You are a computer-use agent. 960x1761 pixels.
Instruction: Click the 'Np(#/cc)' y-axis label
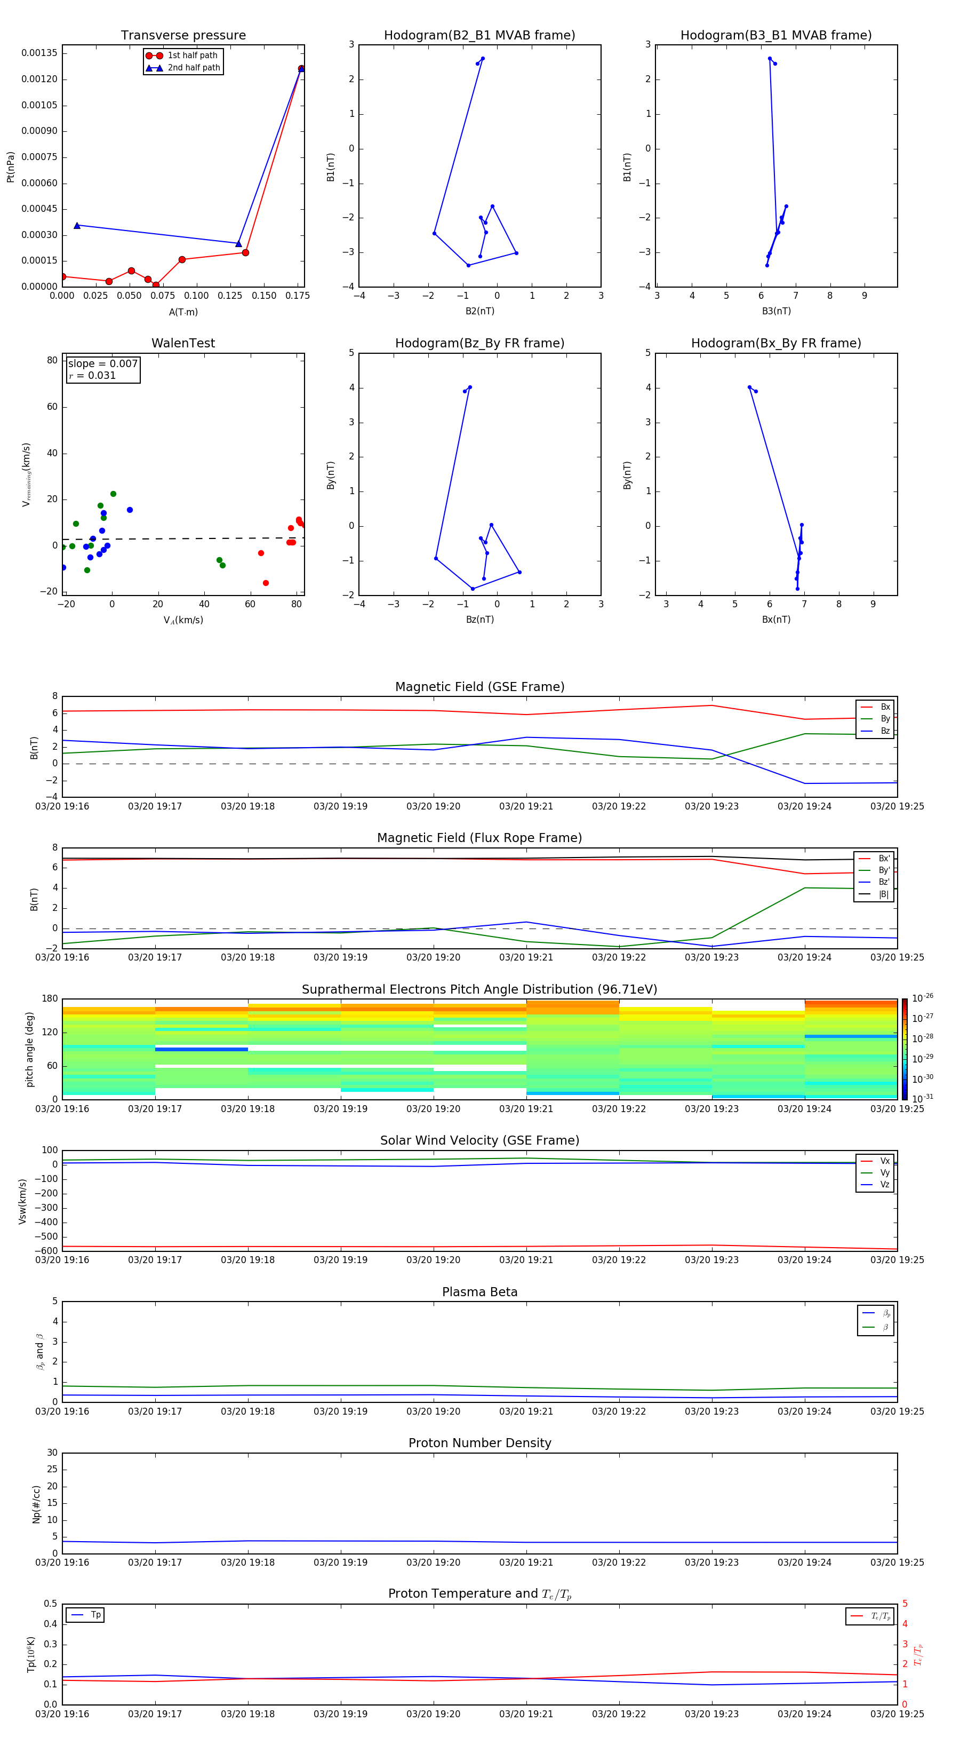(36, 1504)
